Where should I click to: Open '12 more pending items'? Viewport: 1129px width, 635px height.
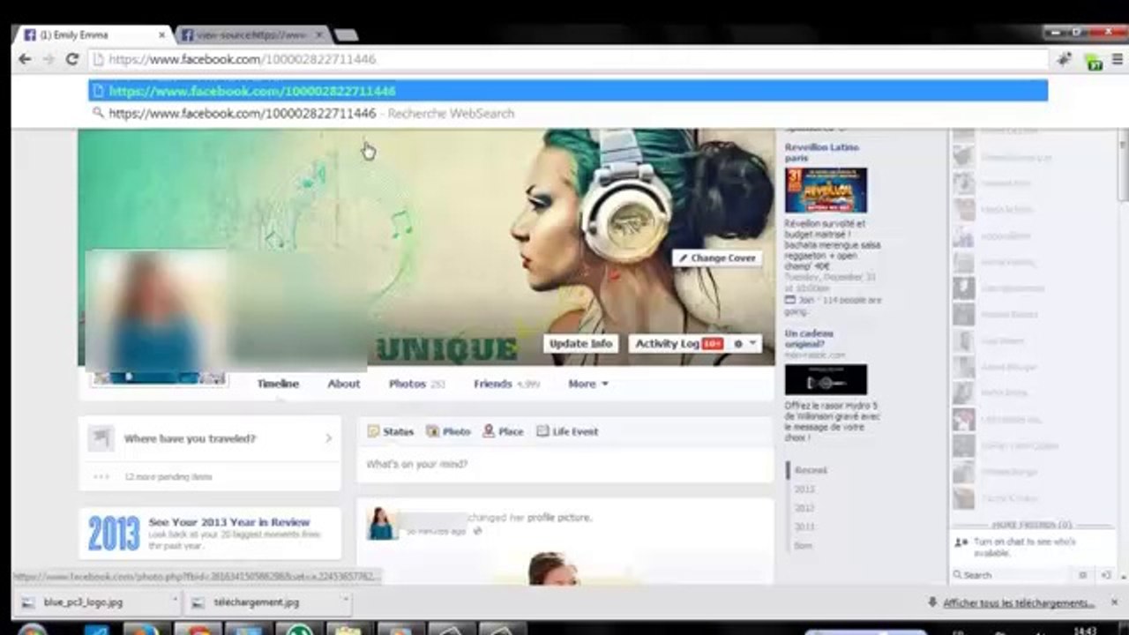pyautogui.click(x=168, y=476)
